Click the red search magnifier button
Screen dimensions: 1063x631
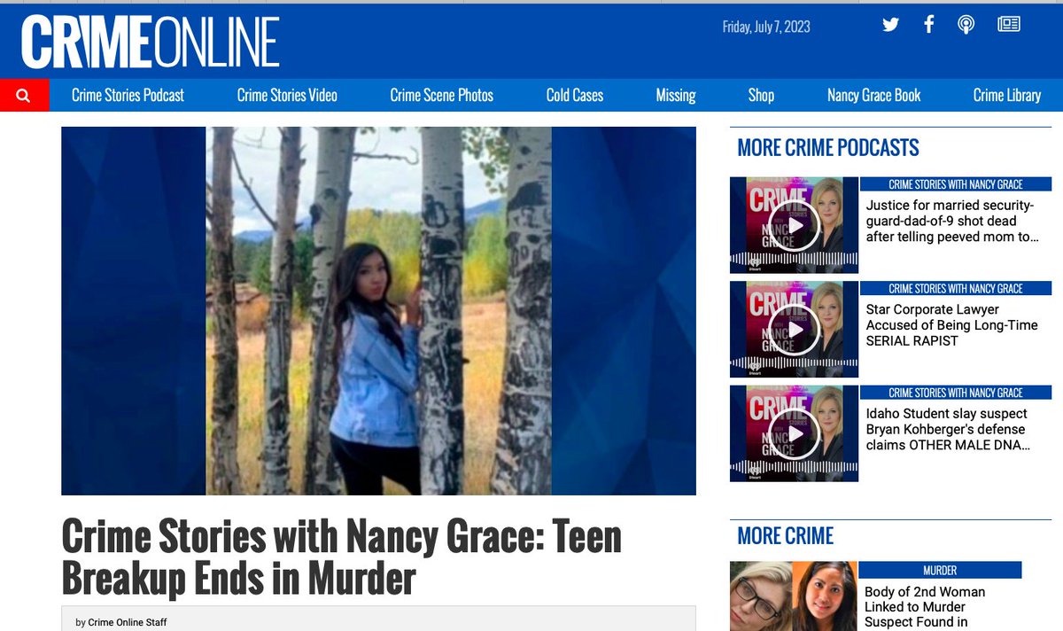tap(24, 95)
